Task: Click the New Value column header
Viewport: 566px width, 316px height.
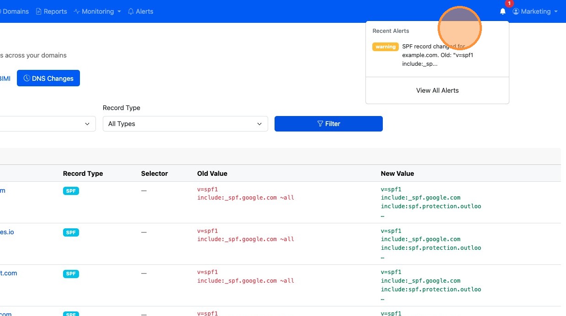Action: pos(397,174)
